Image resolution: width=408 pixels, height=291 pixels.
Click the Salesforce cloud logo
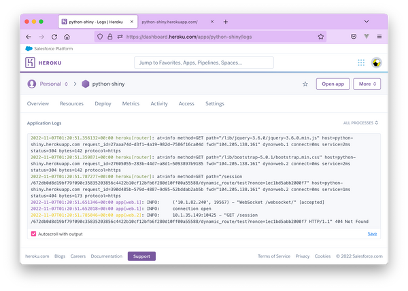(x=29, y=49)
